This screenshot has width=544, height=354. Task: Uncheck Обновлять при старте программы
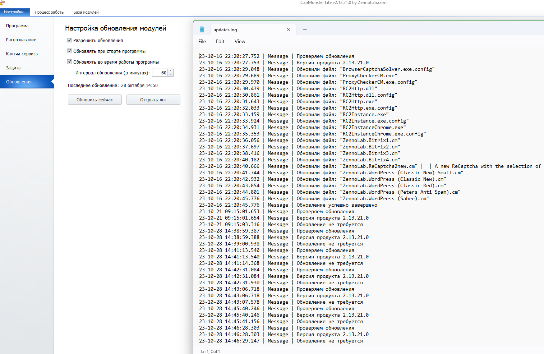pyautogui.click(x=70, y=51)
